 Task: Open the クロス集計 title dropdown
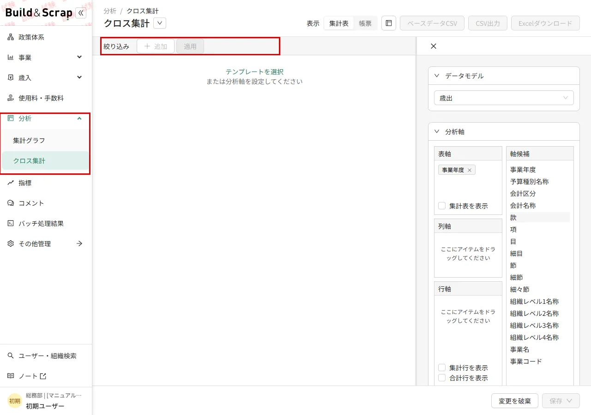160,23
